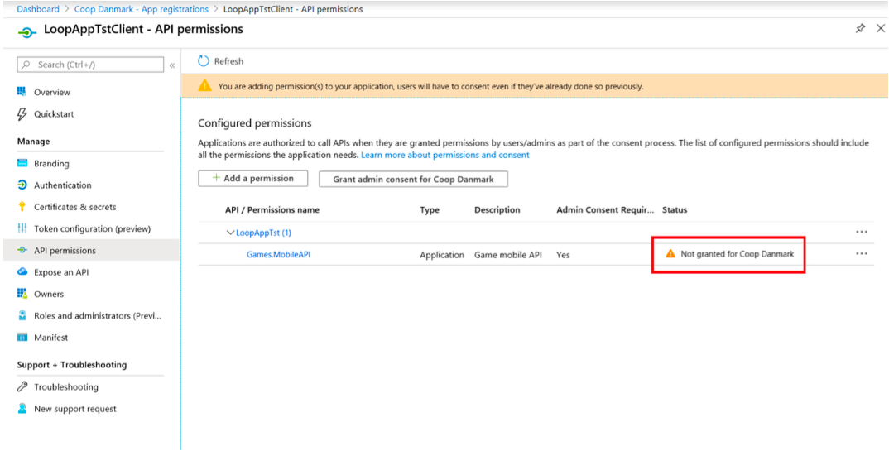Click the LoopAppTstClient - API permissions breadcrumb
The image size is (889, 456).
(294, 9)
